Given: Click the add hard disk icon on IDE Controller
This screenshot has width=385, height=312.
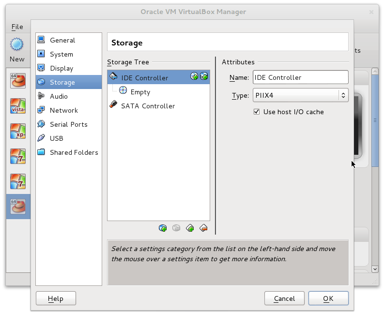Looking at the screenshot, I should coord(204,76).
